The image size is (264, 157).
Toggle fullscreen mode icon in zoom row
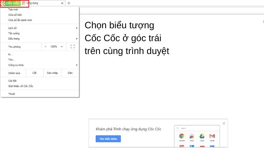click(x=73, y=46)
